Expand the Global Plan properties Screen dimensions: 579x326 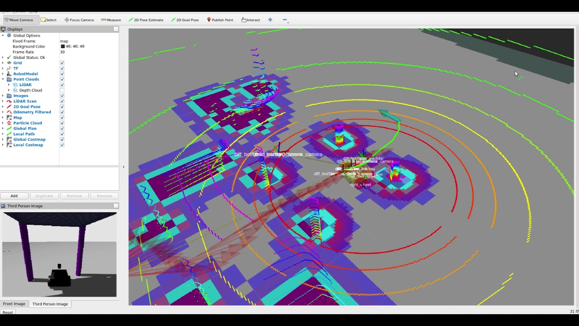tap(3, 129)
